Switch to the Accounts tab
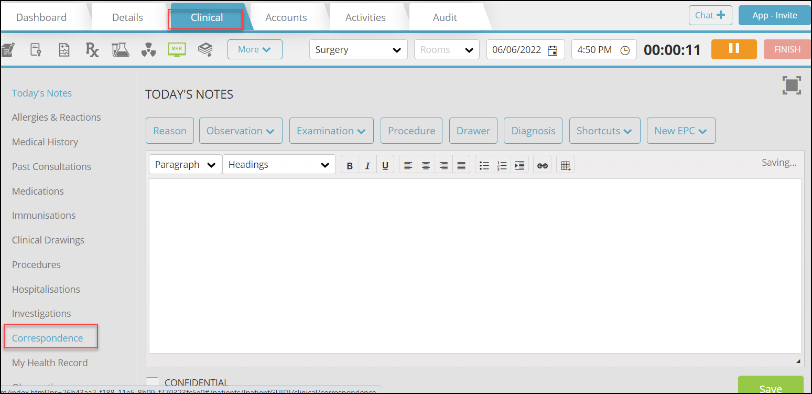812x394 pixels. pyautogui.click(x=286, y=17)
